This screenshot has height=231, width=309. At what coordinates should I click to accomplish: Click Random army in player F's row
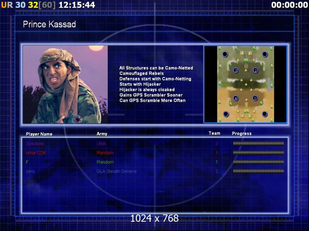click(x=105, y=162)
